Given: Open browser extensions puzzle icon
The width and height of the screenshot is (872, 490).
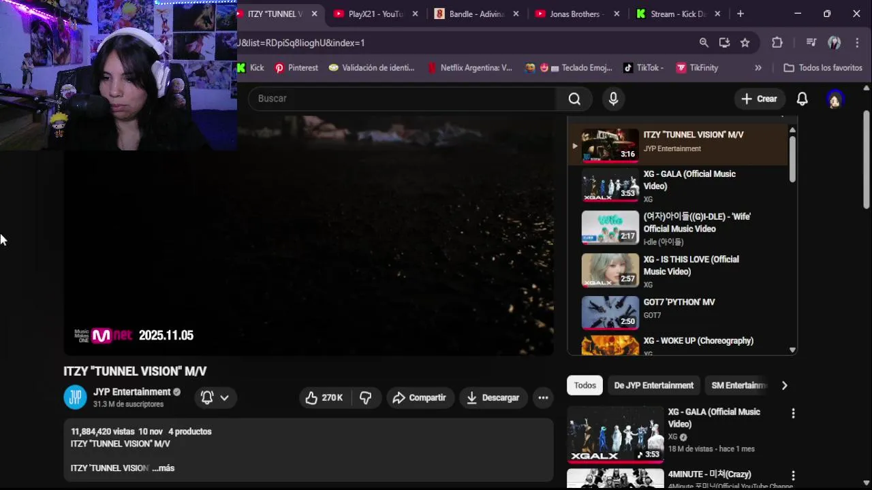Looking at the screenshot, I should click(777, 42).
